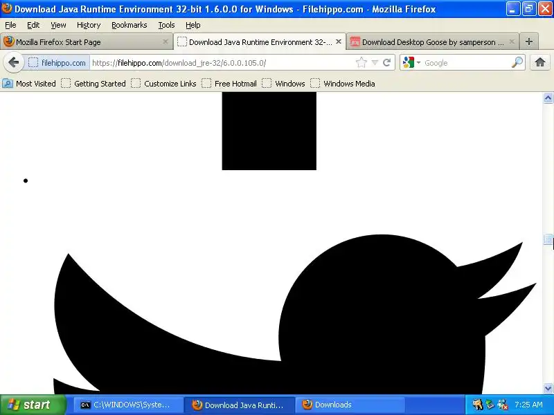Screen dimensions: 554x415
Task: Click the black square image on page
Action: tap(269, 131)
